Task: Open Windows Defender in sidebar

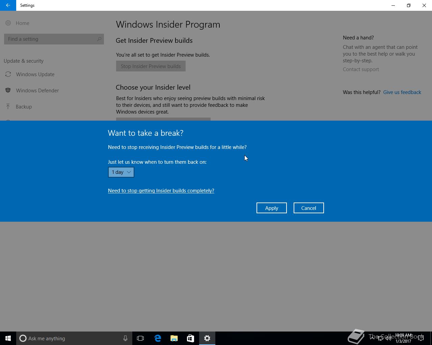Action: [37, 91]
